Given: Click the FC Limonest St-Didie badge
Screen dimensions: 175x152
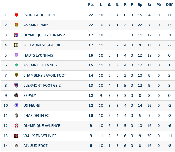Looking at the screenshot, I should pyautogui.click(x=16, y=45).
